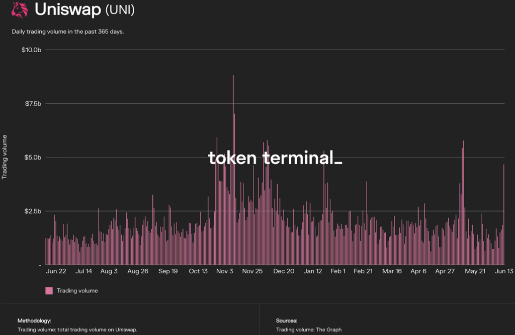The width and height of the screenshot is (515, 335).
Task: Click the Methodology heading
Action: (34, 320)
